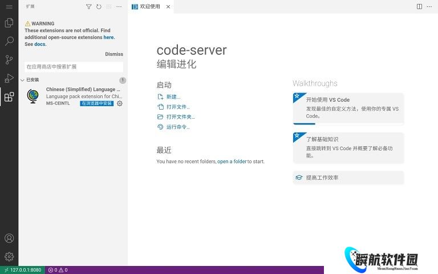This screenshot has height=274, width=438.
Task: Open the Search view in activity bar
Action: tap(9, 41)
